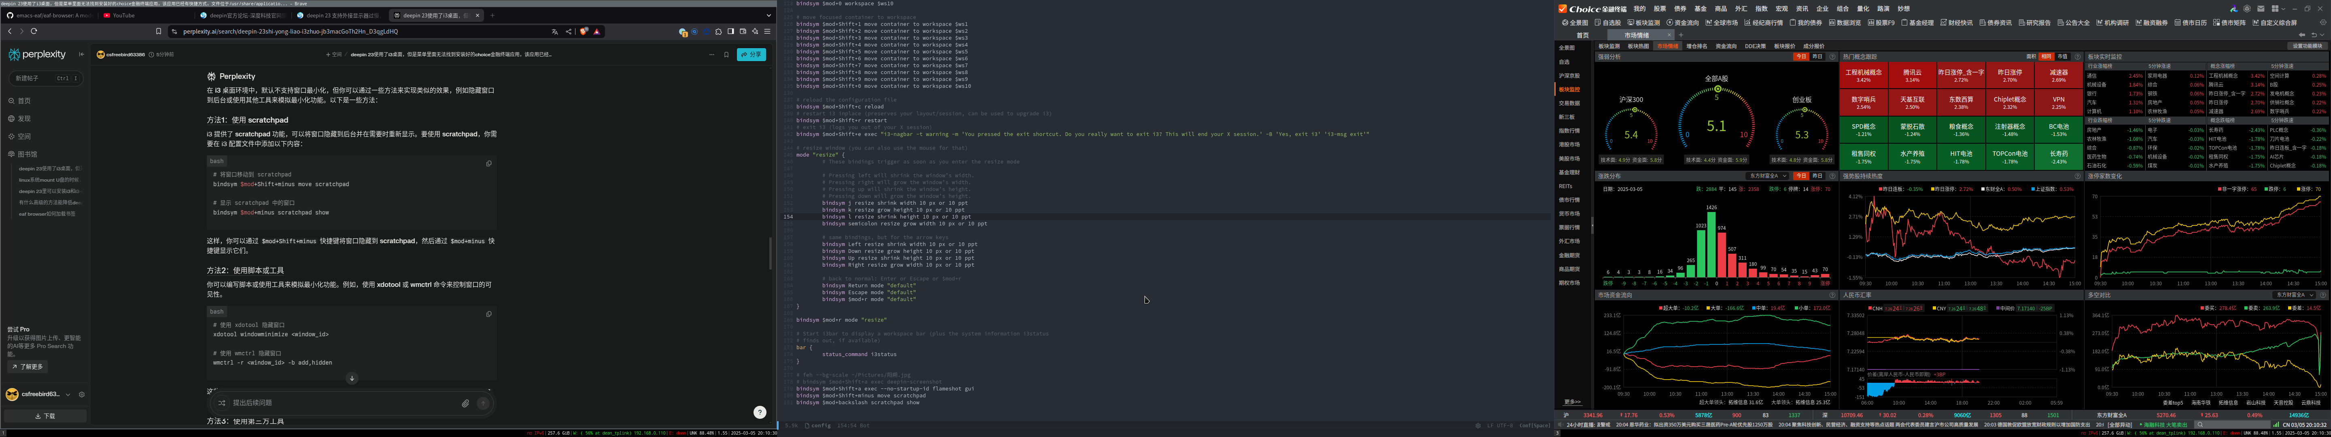The width and height of the screenshot is (2331, 437).
Task: Add new Choice tab with plus
Action: [x=1681, y=35]
